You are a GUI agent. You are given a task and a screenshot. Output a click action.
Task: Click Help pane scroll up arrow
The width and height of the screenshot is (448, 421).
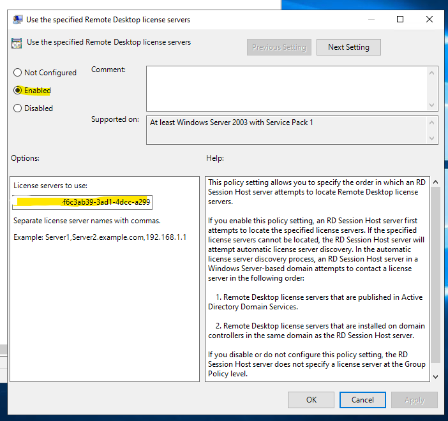click(435, 182)
